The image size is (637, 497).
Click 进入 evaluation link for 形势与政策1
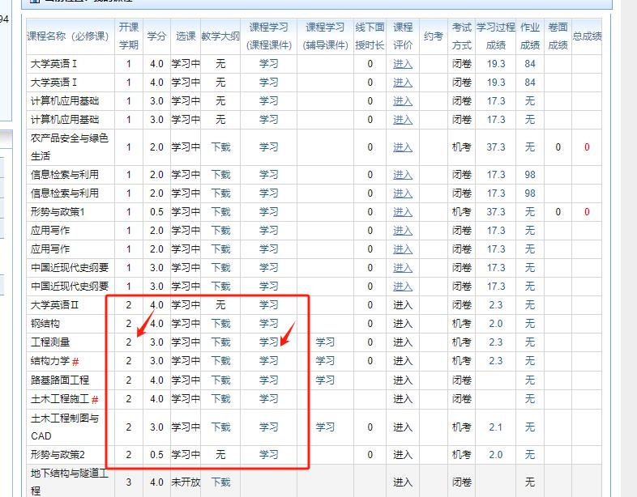(x=403, y=212)
